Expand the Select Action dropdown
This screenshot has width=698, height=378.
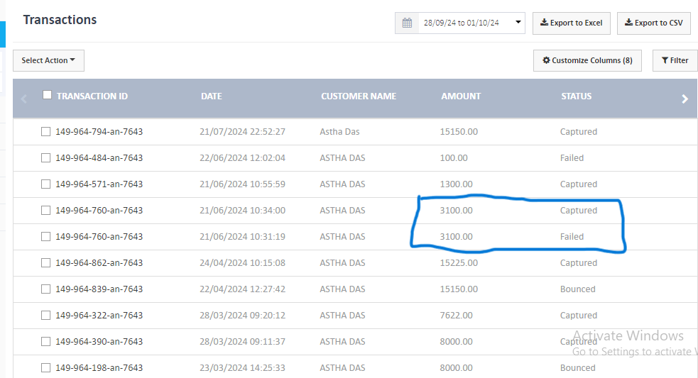[48, 60]
